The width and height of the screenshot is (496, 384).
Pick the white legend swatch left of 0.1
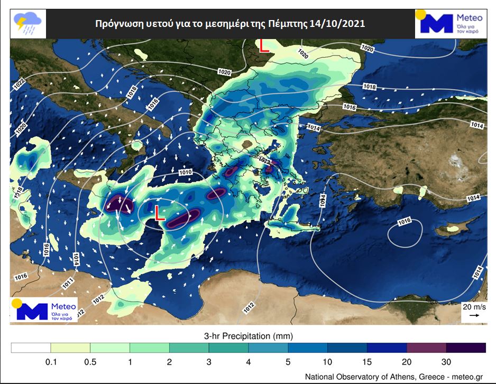click(31, 348)
